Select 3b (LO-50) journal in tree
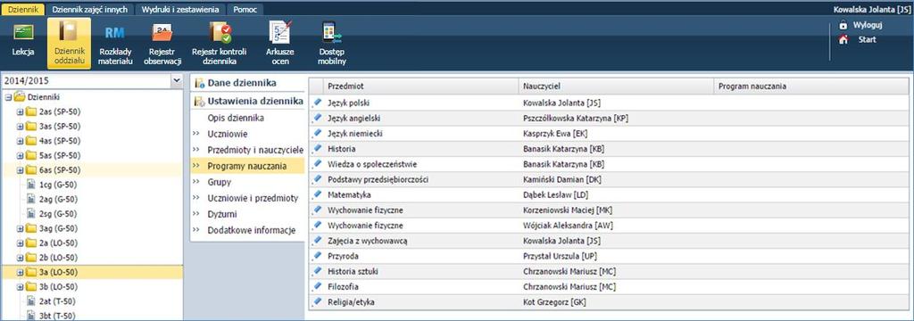The height and width of the screenshot is (321, 914). pos(58,286)
